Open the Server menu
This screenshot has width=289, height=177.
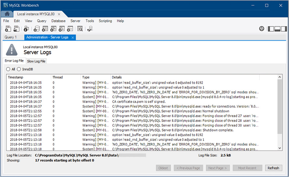(75, 21)
